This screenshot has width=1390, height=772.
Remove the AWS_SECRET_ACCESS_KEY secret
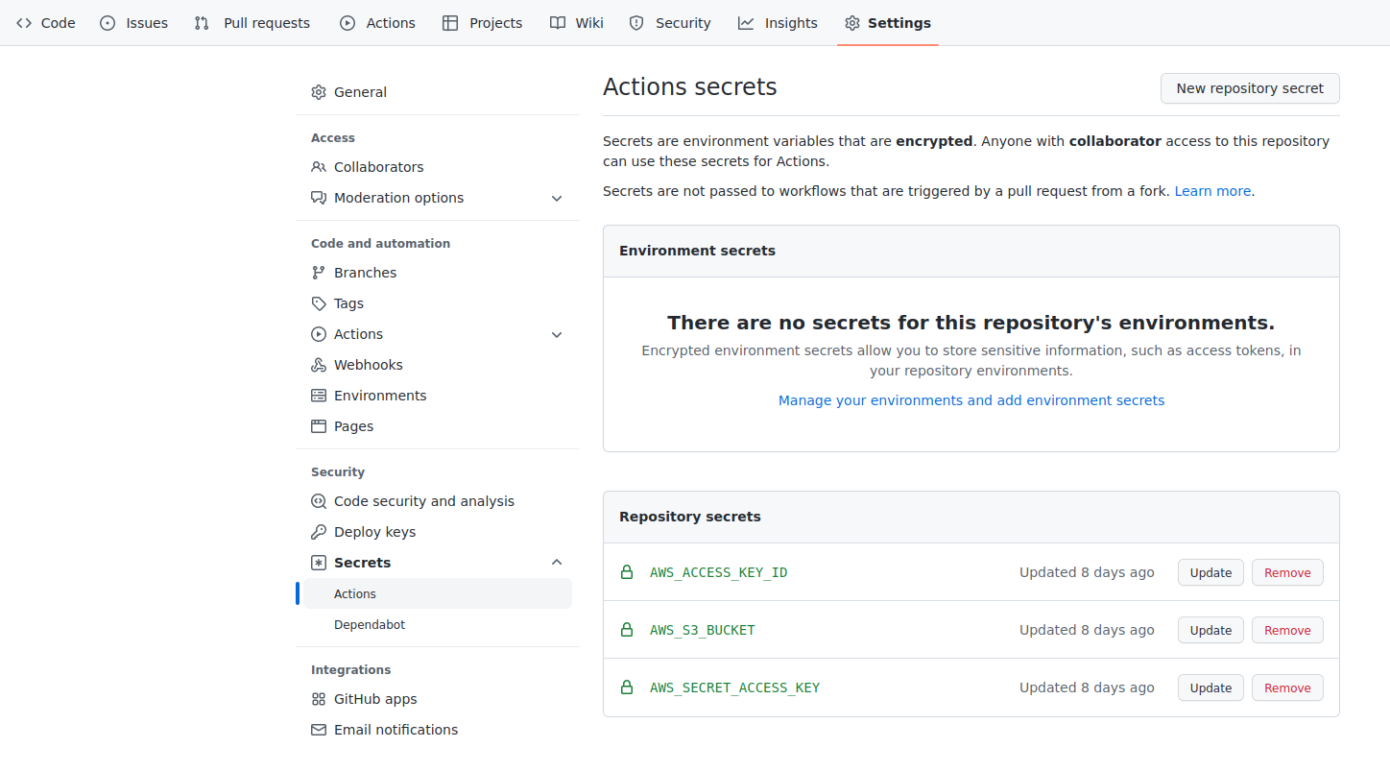[x=1287, y=688]
